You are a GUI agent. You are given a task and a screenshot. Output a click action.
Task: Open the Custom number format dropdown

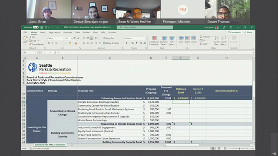(x=145, y=38)
